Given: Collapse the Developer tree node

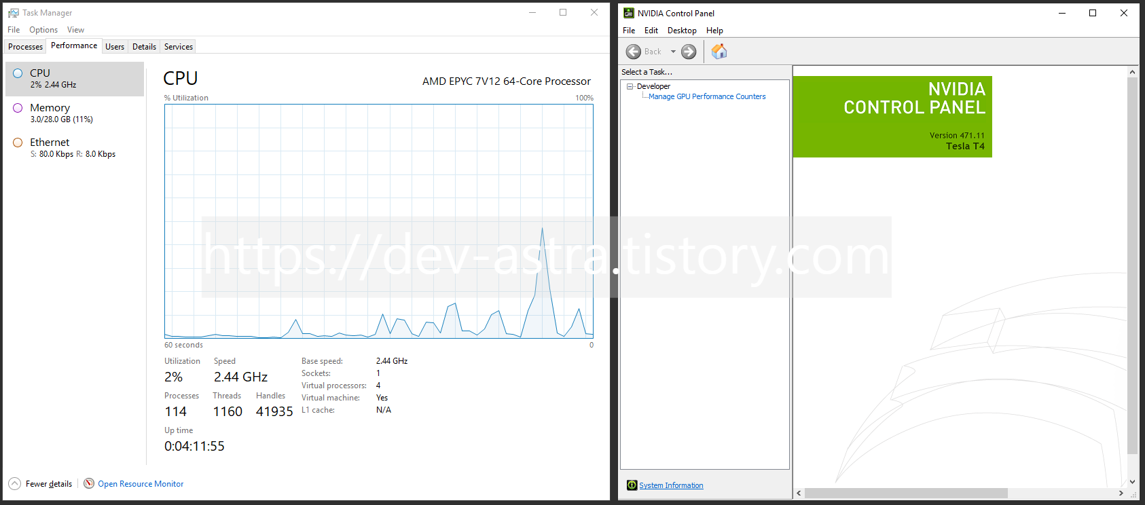Looking at the screenshot, I should tap(630, 86).
